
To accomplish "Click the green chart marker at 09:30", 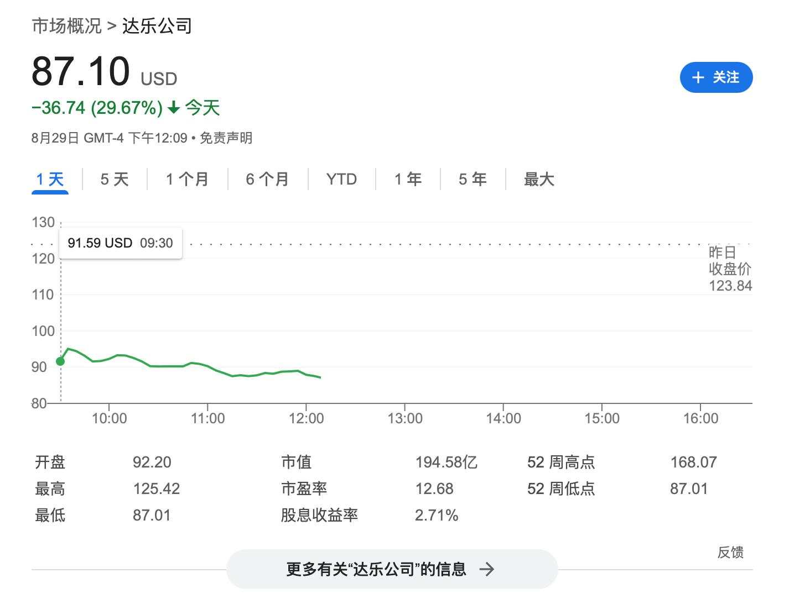I will pyautogui.click(x=60, y=361).
